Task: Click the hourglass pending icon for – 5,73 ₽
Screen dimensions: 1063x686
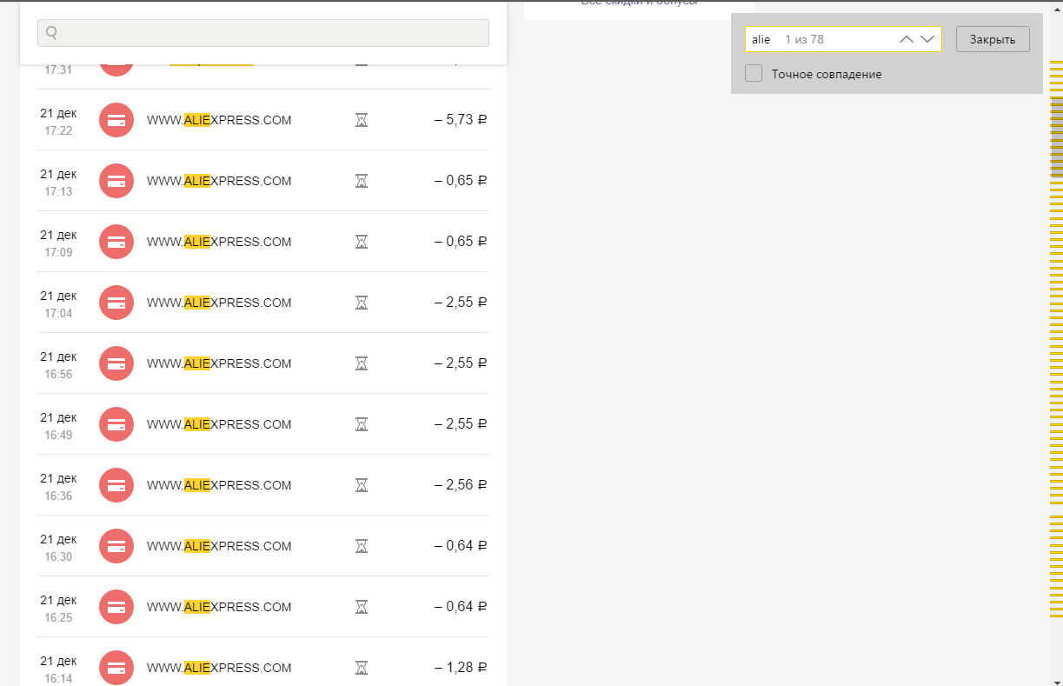Action: 362,120
